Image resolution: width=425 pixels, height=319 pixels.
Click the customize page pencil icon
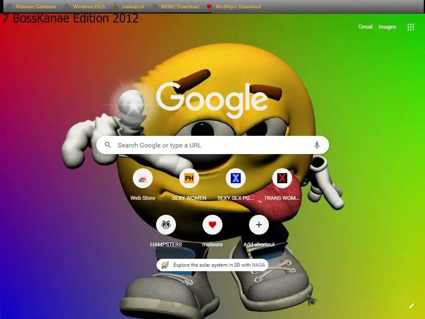tap(411, 306)
